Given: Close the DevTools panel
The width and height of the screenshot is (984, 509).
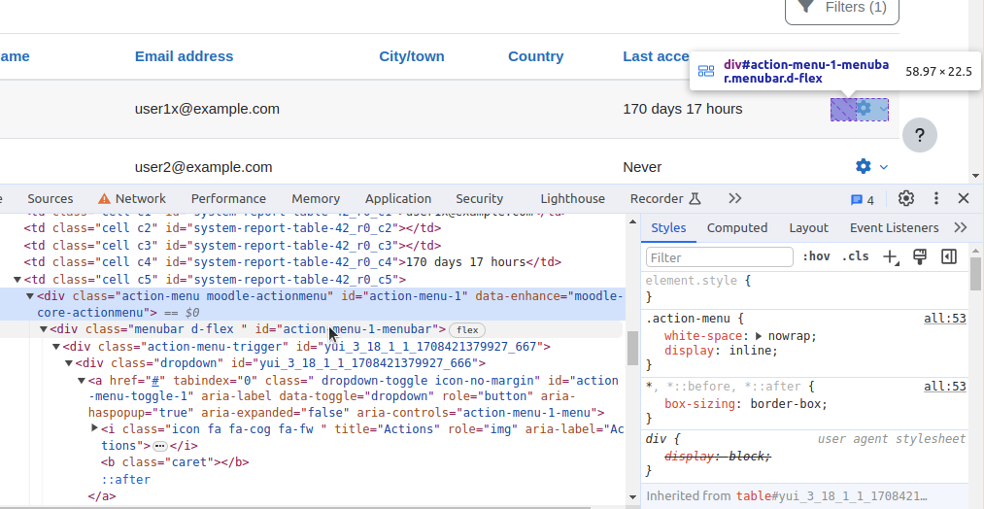Looking at the screenshot, I should coord(964,198).
